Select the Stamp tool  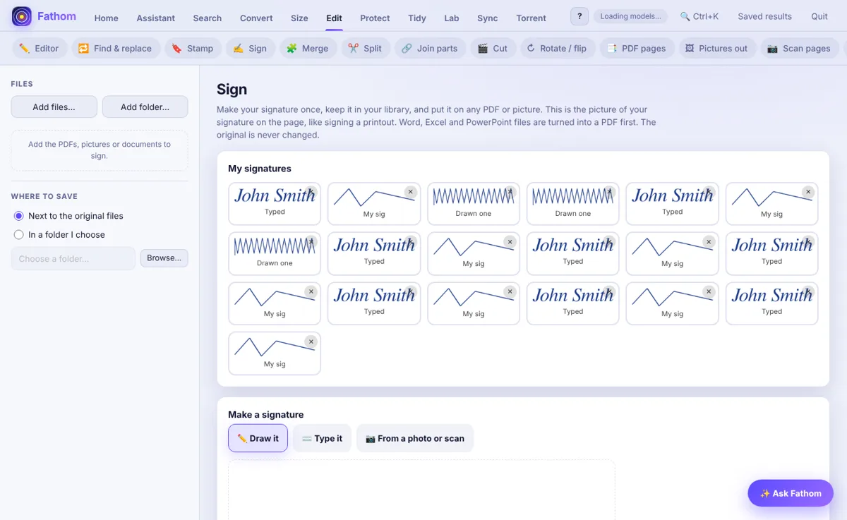coord(193,48)
